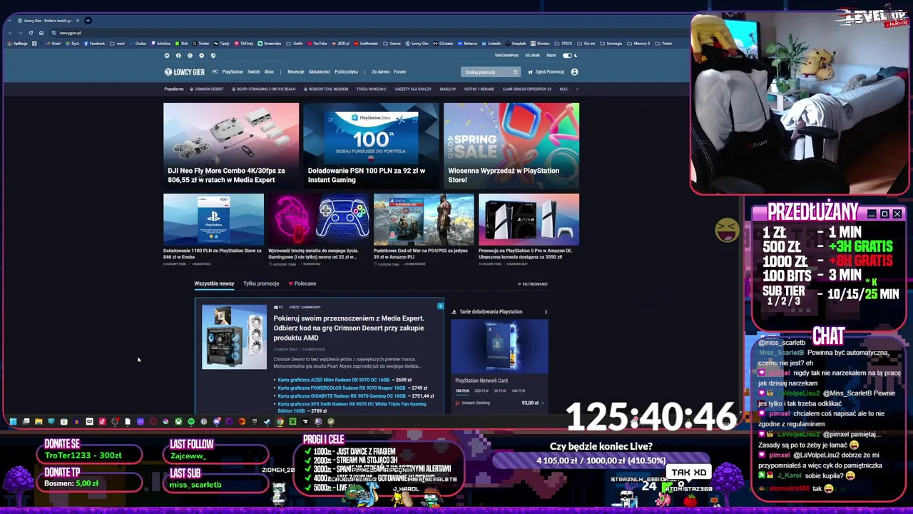Open the Xbox menu item
Screen dimensions: 913x514
(269, 72)
